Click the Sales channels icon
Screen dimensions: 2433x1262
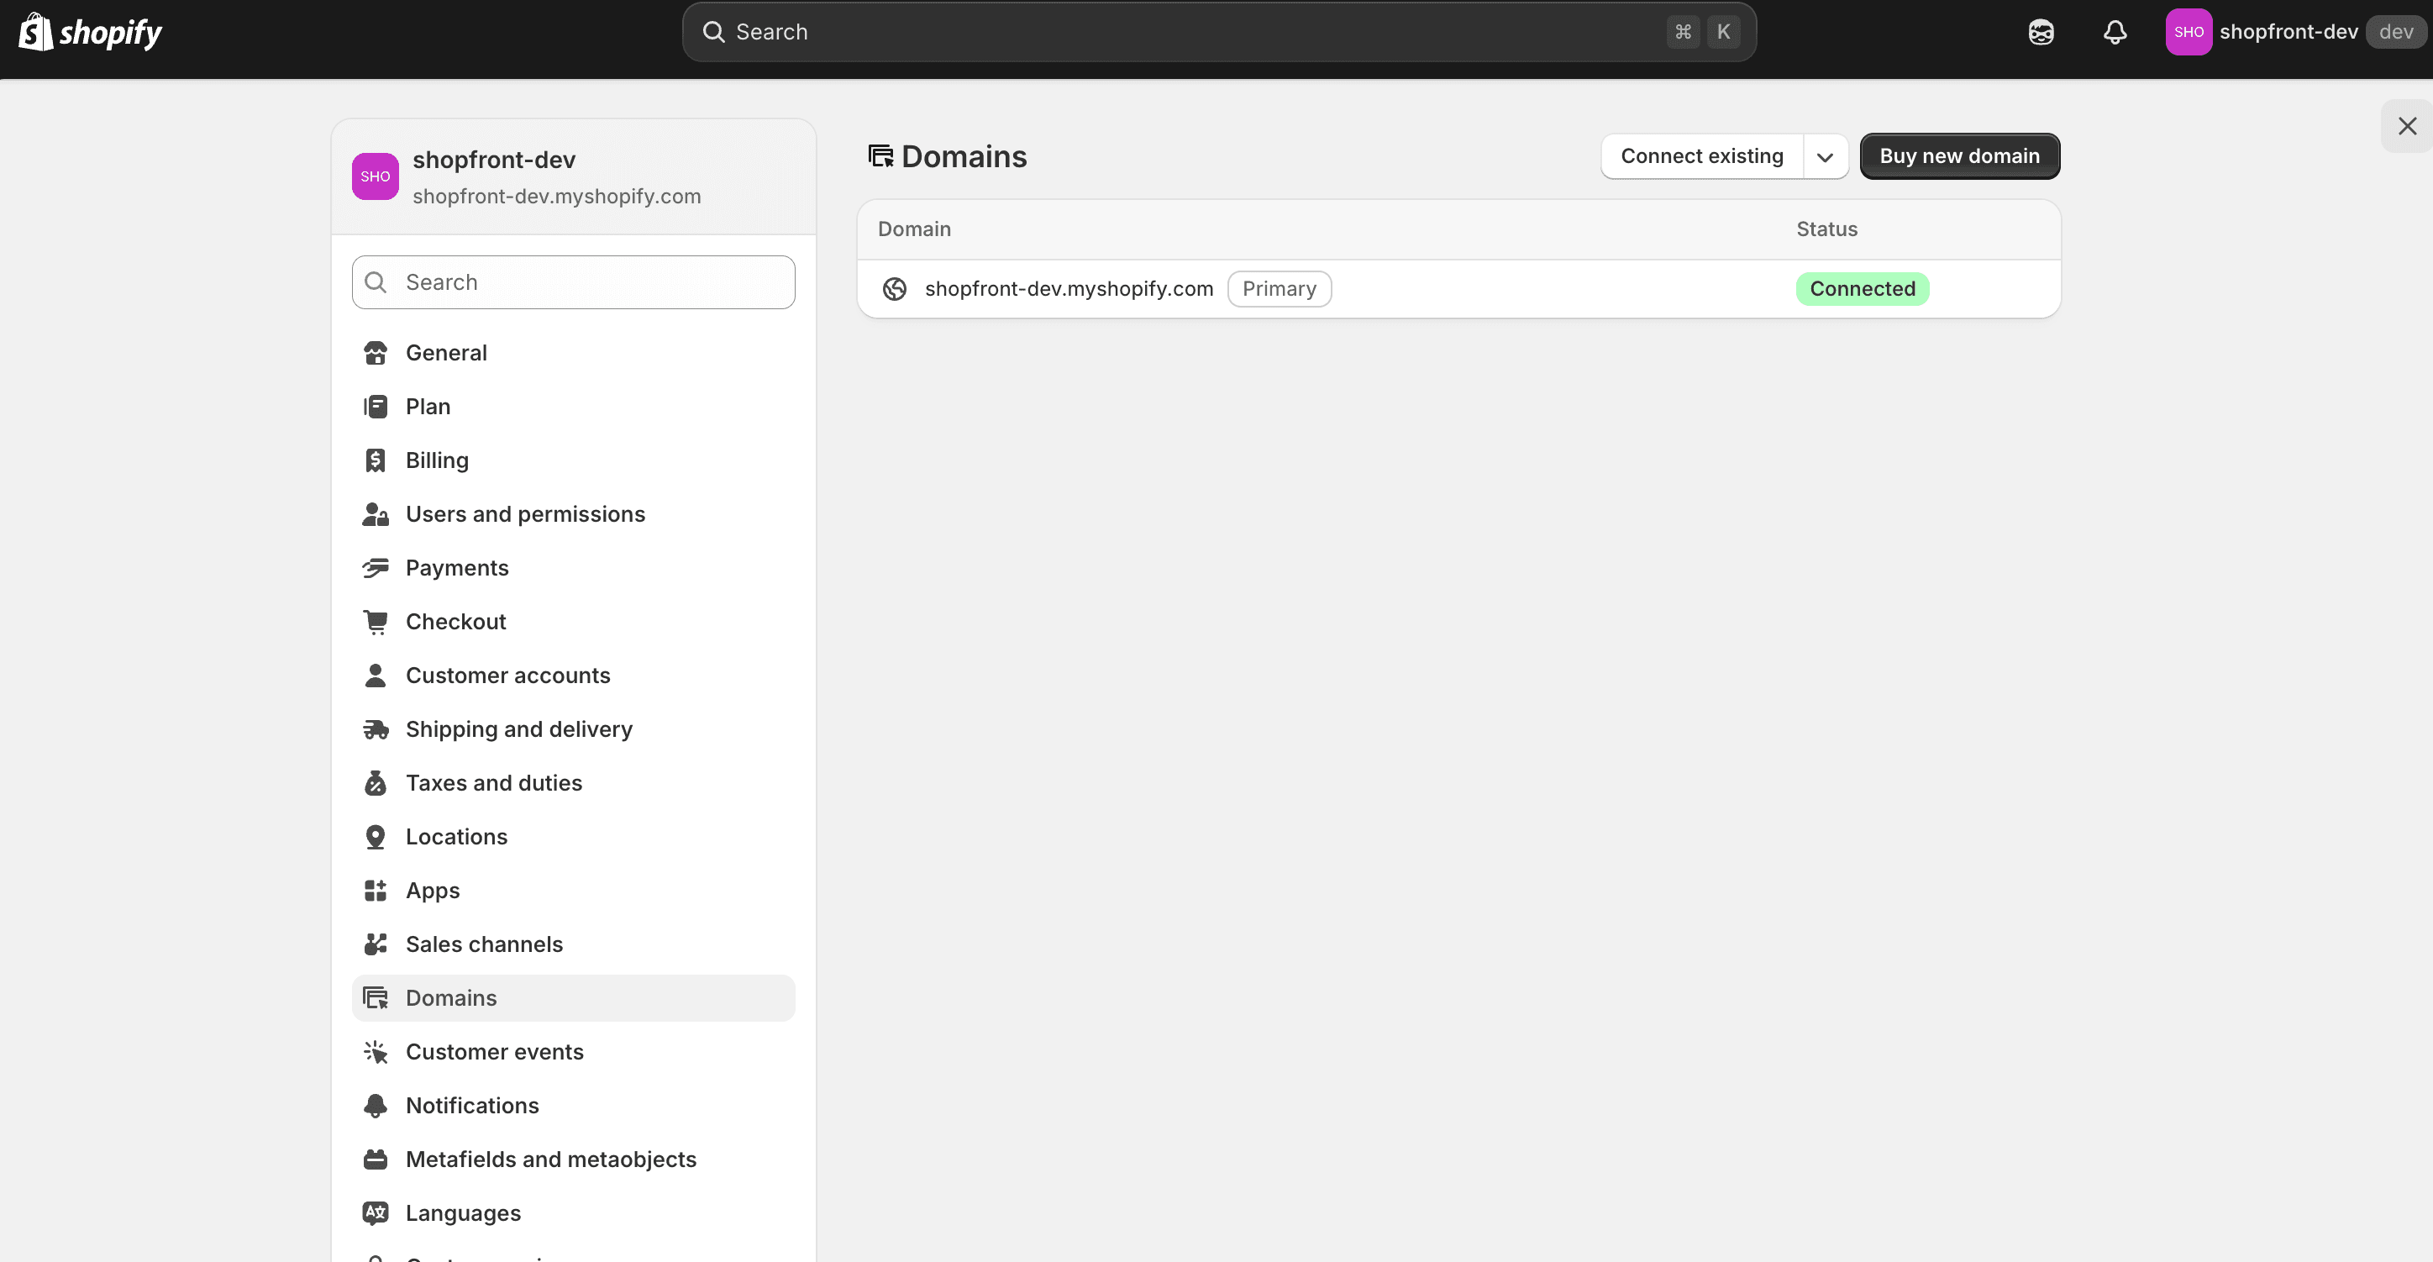[x=375, y=945]
